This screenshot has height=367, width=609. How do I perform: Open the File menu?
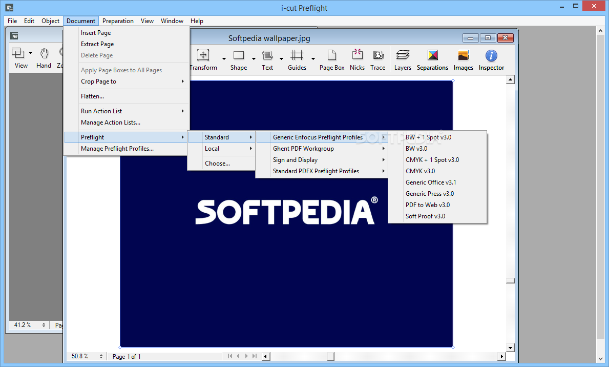pos(12,21)
